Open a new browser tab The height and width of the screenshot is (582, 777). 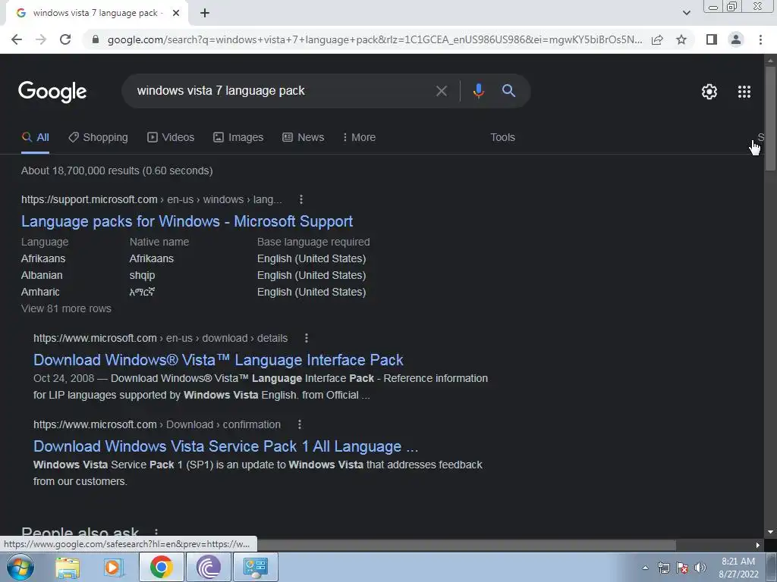[205, 14]
